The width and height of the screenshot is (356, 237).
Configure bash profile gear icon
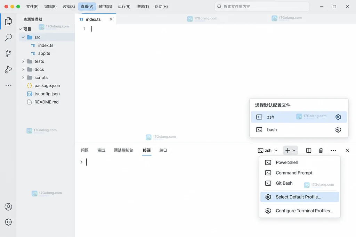338,129
